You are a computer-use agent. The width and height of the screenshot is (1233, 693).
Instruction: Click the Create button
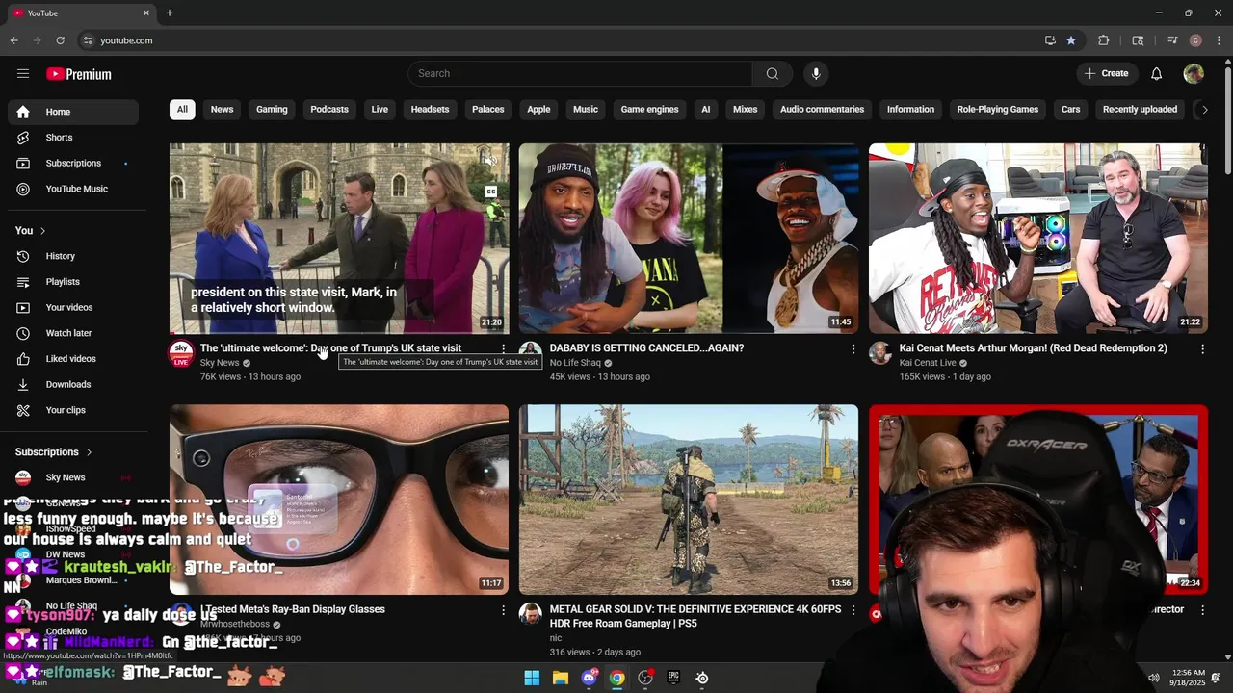1107,74
